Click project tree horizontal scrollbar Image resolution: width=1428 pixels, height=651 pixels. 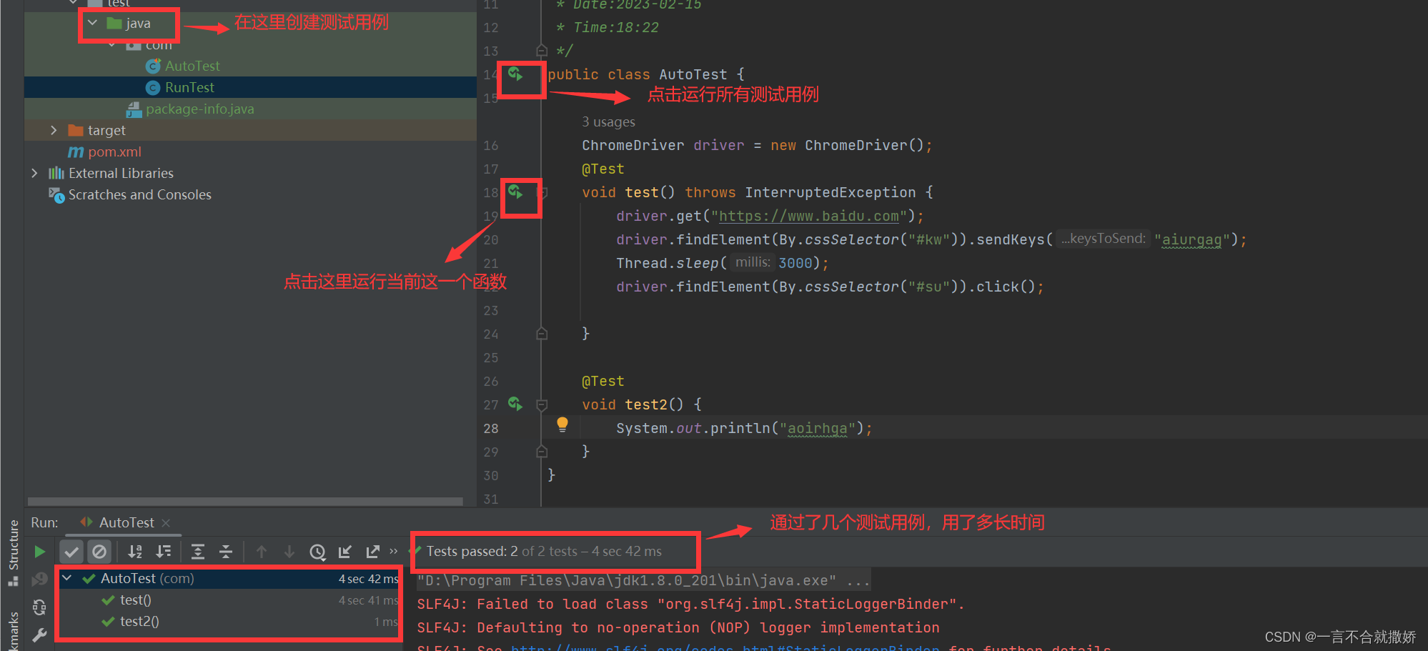[245, 501]
